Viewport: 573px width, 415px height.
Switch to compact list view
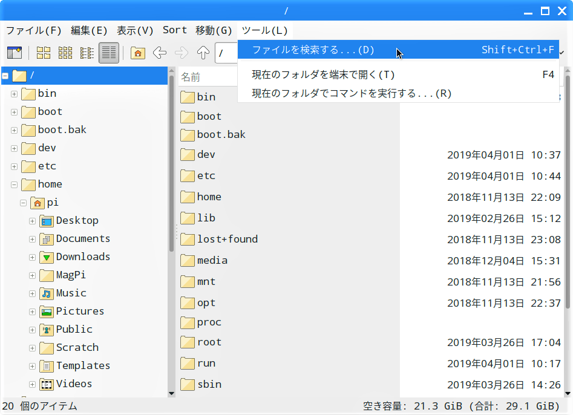87,53
